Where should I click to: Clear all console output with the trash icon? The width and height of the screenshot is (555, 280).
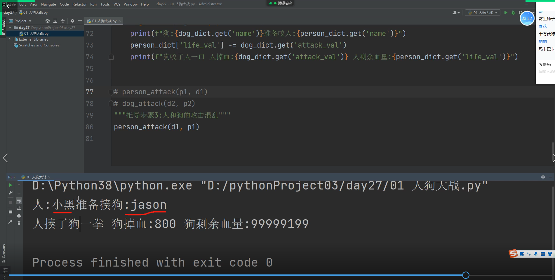(19, 223)
